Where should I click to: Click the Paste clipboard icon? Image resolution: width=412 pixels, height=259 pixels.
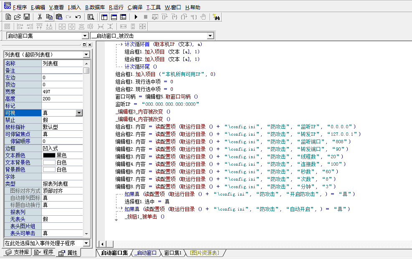click(59, 17)
